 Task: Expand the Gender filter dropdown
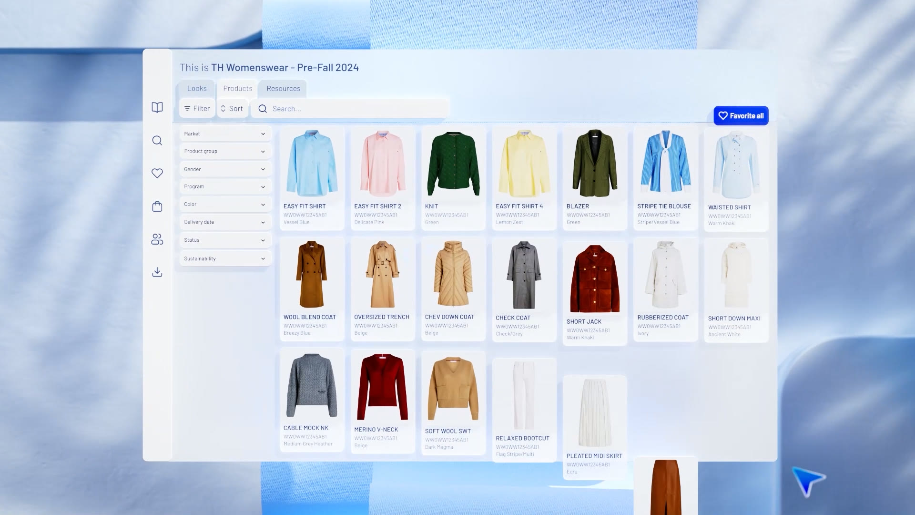click(x=225, y=169)
